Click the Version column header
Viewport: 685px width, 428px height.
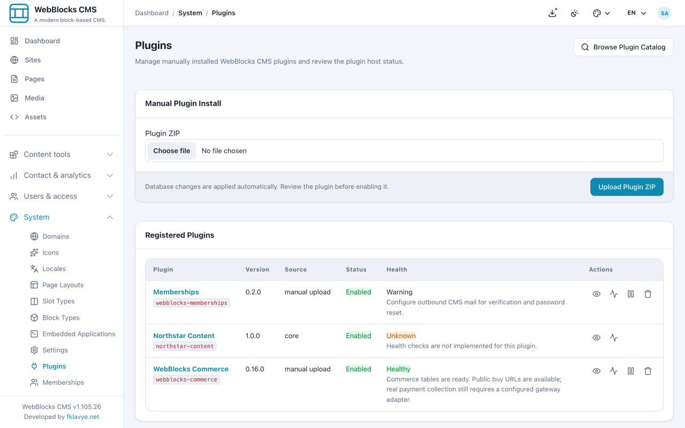(257, 270)
